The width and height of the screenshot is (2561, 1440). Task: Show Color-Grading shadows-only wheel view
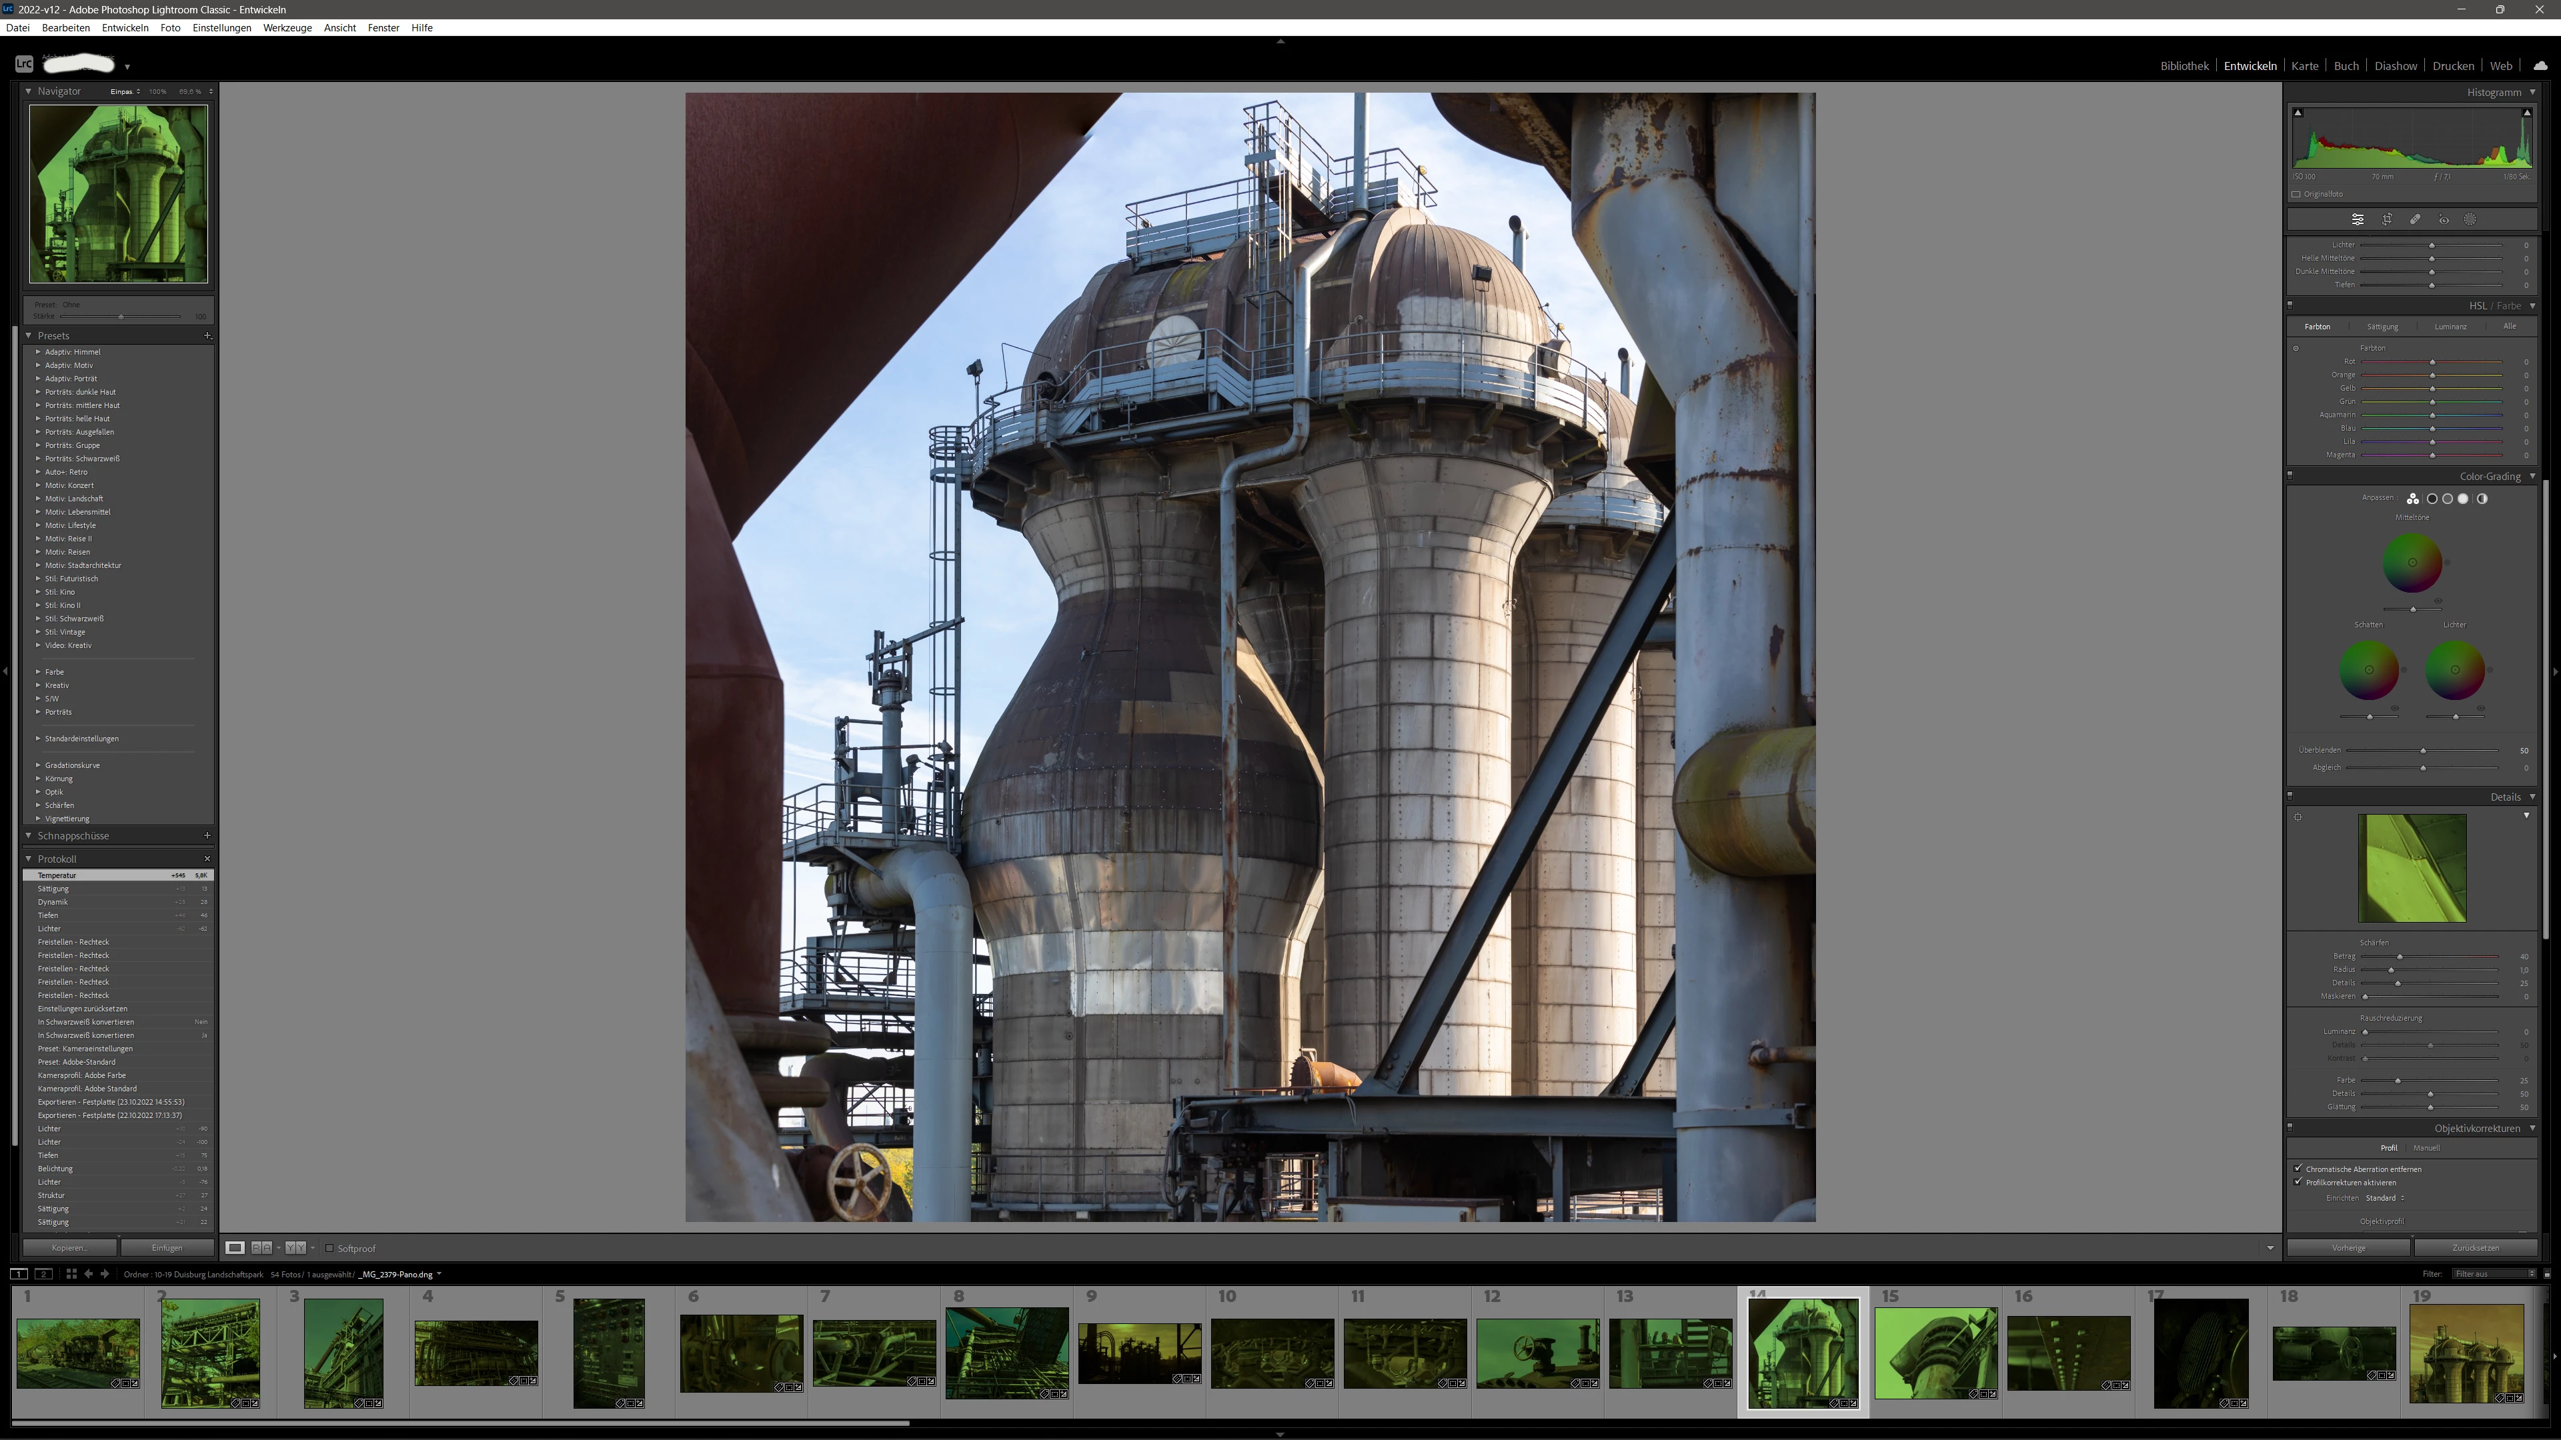(x=2432, y=499)
